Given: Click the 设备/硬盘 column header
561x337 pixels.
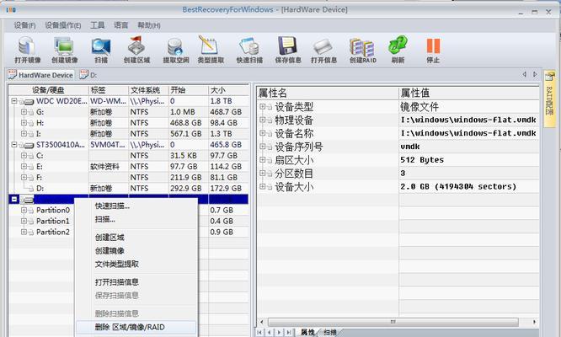Looking at the screenshot, I should (49, 90).
